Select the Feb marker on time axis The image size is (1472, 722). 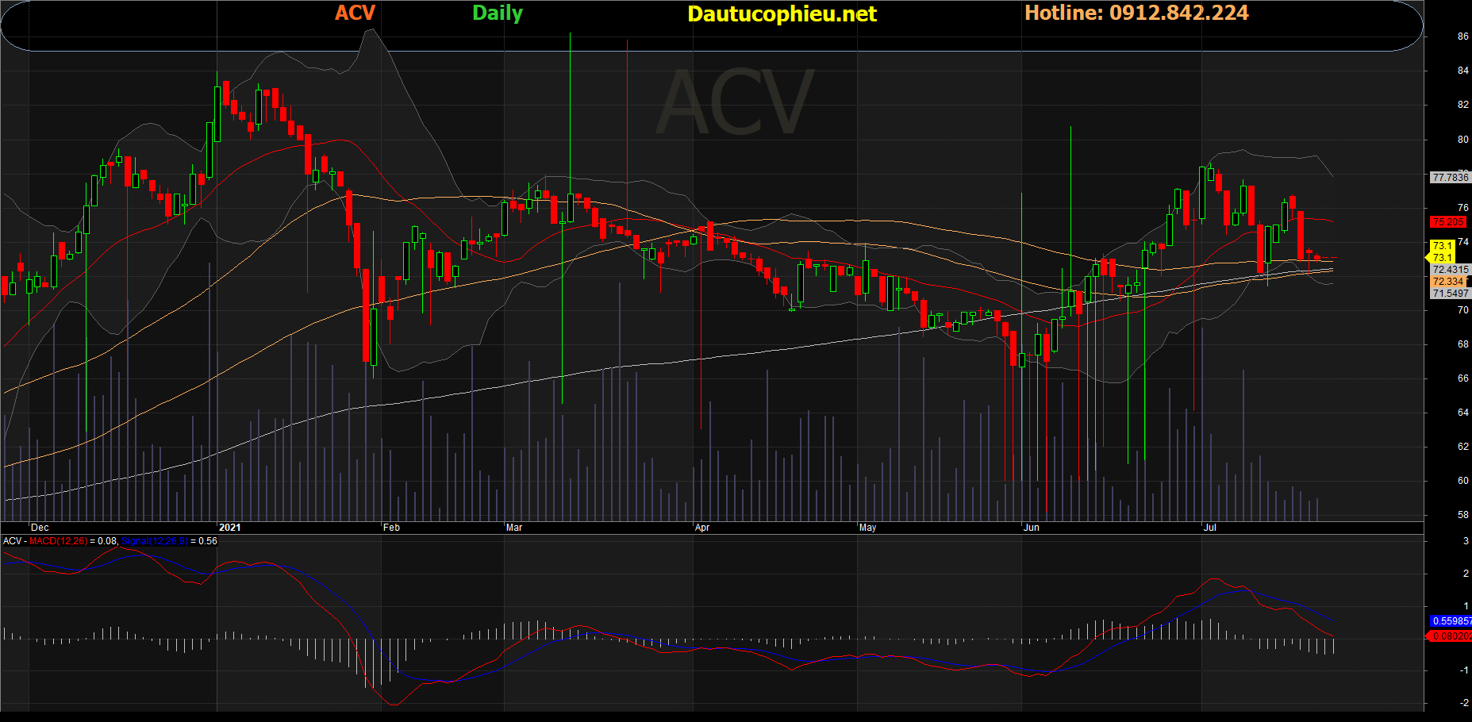[x=391, y=528]
